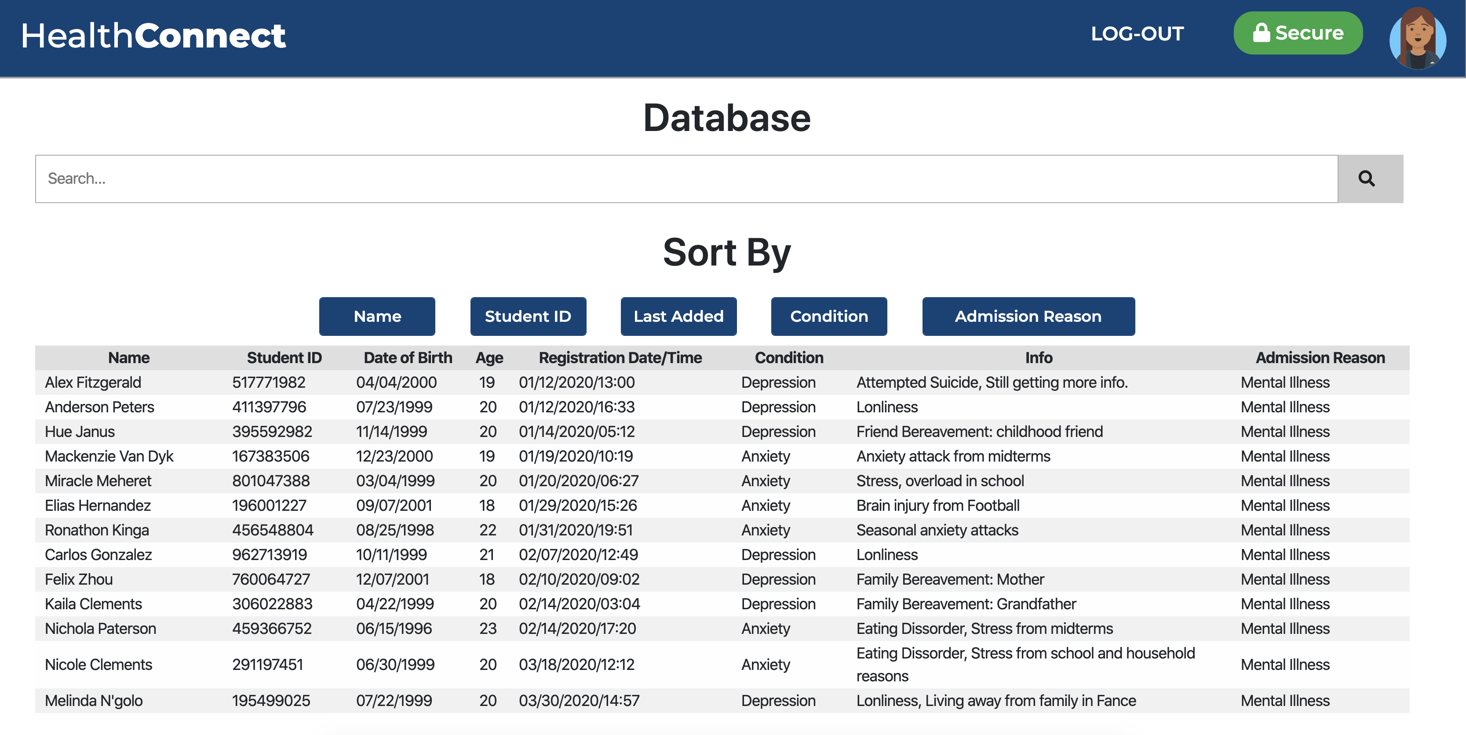Open Nicole Clements' patient entry

click(98, 665)
